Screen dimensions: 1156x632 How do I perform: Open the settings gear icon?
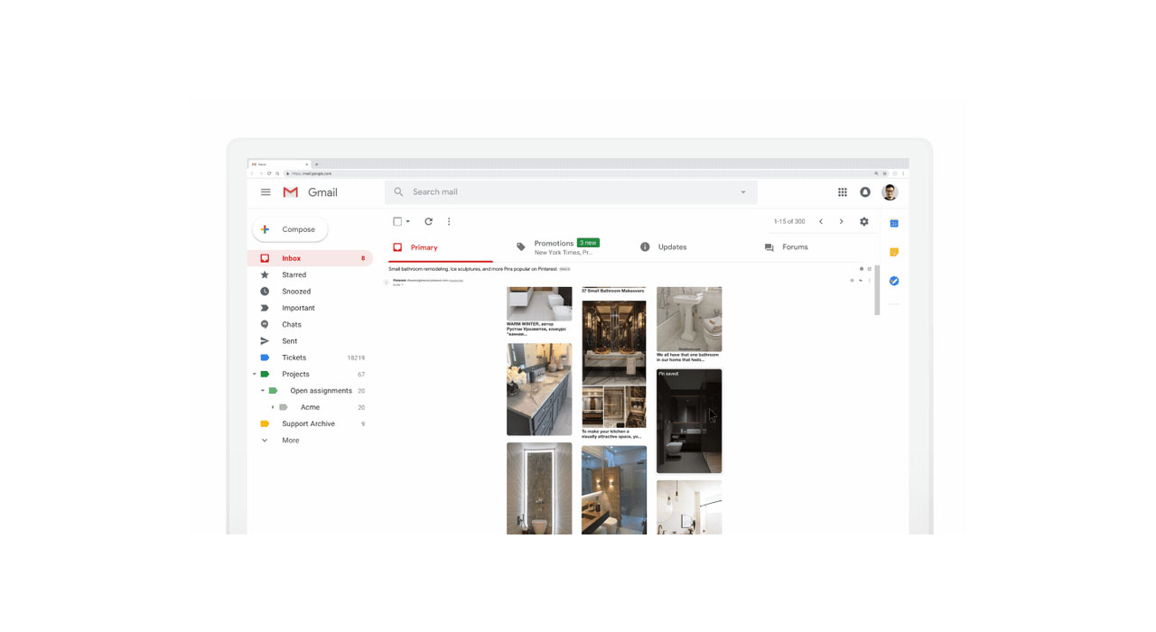pyautogui.click(x=864, y=221)
